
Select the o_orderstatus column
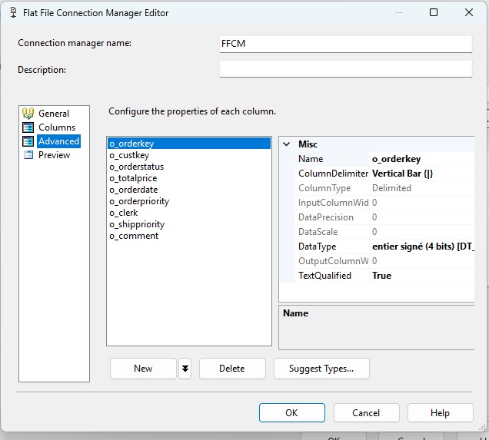point(189,167)
